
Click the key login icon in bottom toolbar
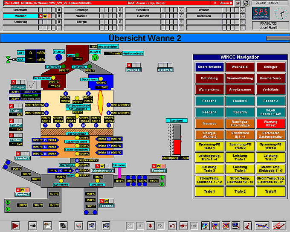[32, 226]
